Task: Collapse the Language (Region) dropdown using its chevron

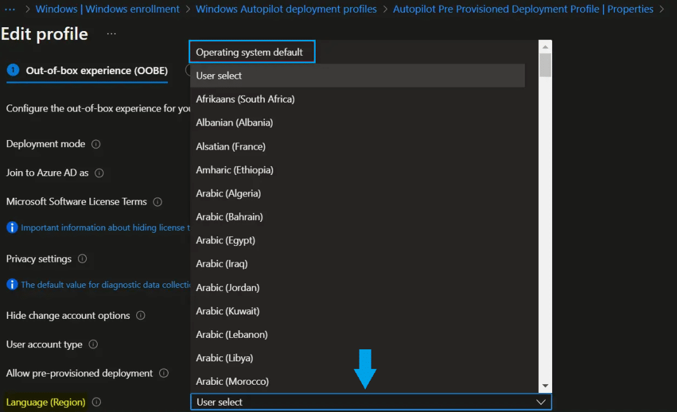Action: (x=541, y=401)
